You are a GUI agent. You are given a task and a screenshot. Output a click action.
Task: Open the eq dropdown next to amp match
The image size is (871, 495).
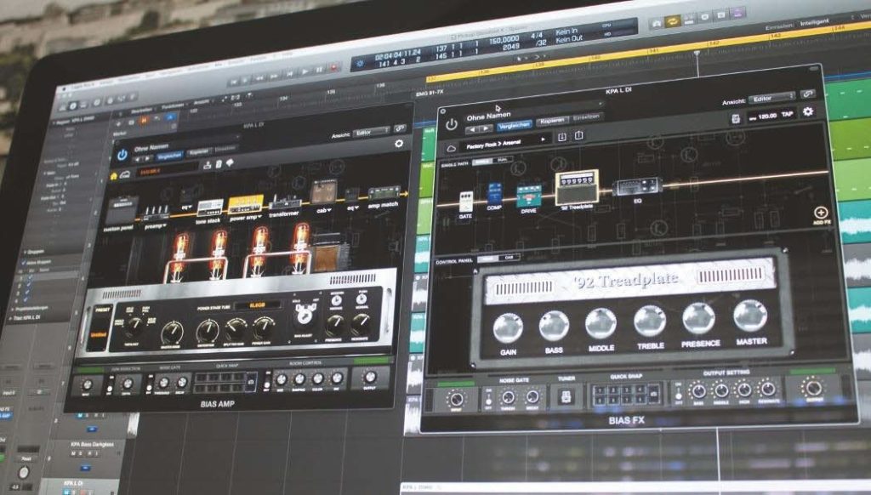point(352,208)
